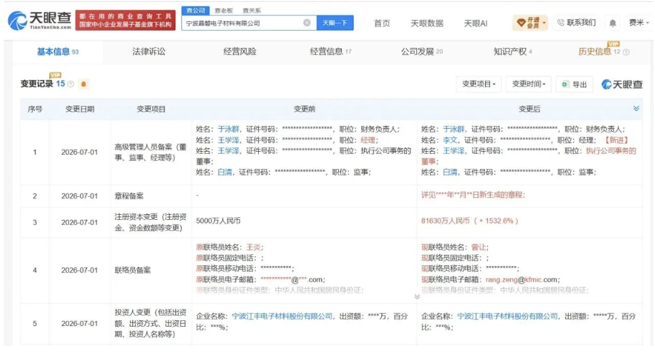Click the 投资人变更 change item cell
The width and height of the screenshot is (655, 356).
click(x=151, y=324)
